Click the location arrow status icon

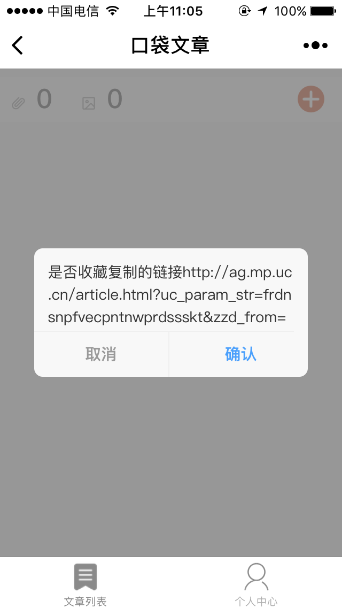(x=263, y=11)
